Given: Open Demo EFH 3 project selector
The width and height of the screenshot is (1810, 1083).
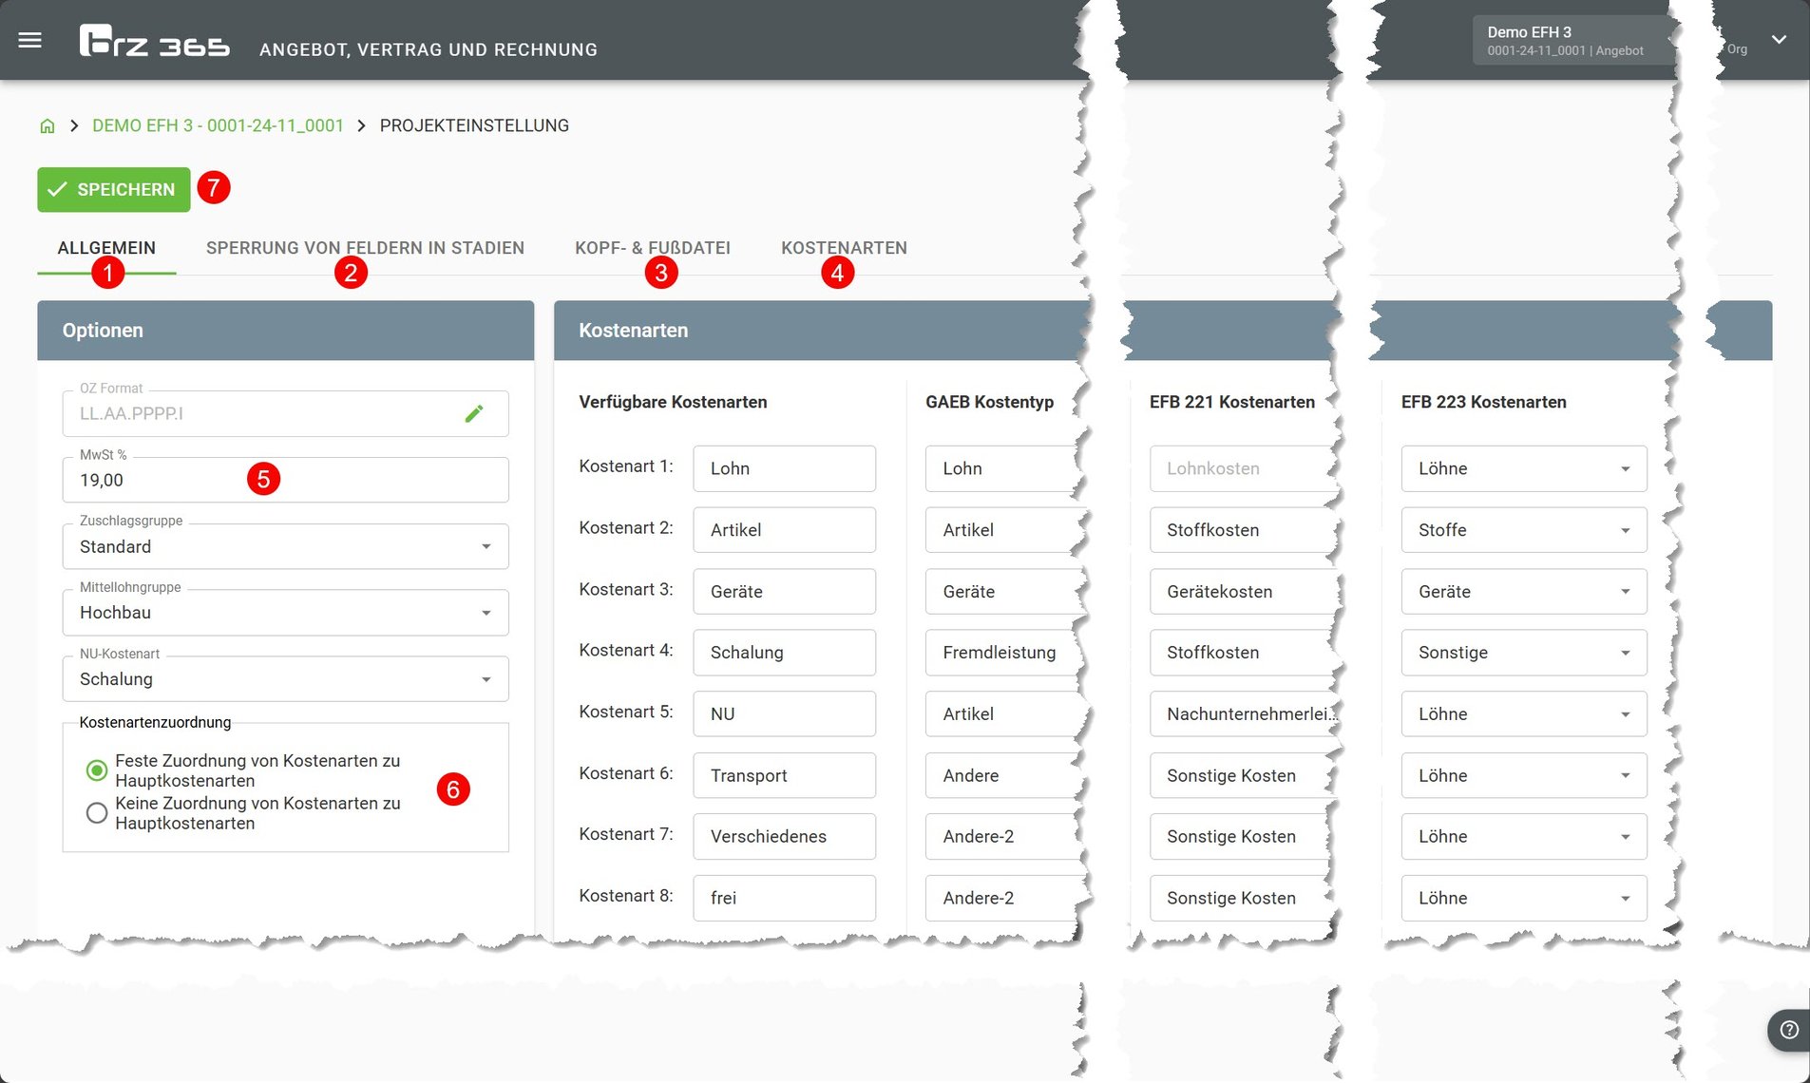Looking at the screenshot, I should tap(1572, 40).
